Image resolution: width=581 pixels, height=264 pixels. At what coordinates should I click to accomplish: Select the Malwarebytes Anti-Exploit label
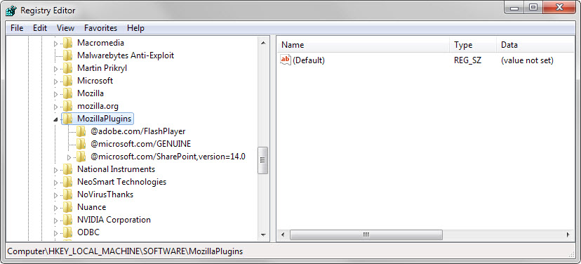(126, 55)
